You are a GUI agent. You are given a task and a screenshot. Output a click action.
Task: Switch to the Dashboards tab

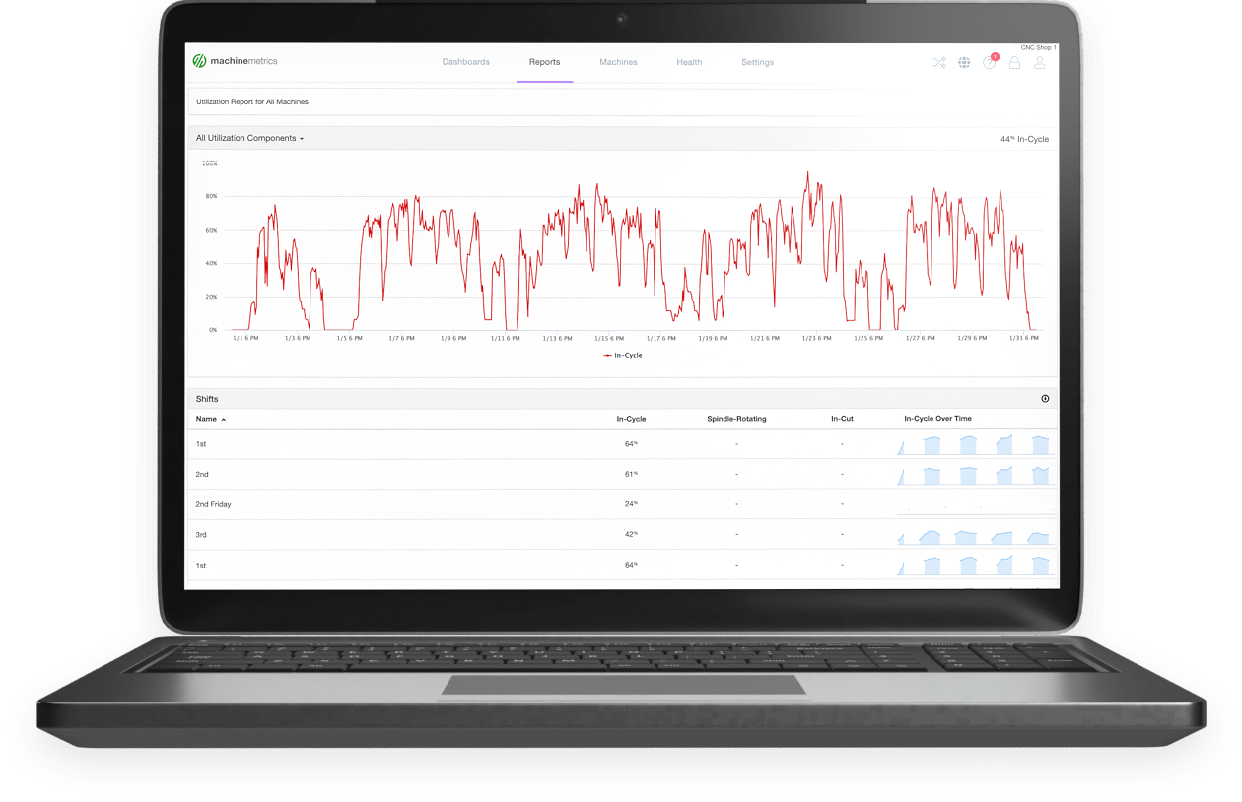tap(466, 62)
